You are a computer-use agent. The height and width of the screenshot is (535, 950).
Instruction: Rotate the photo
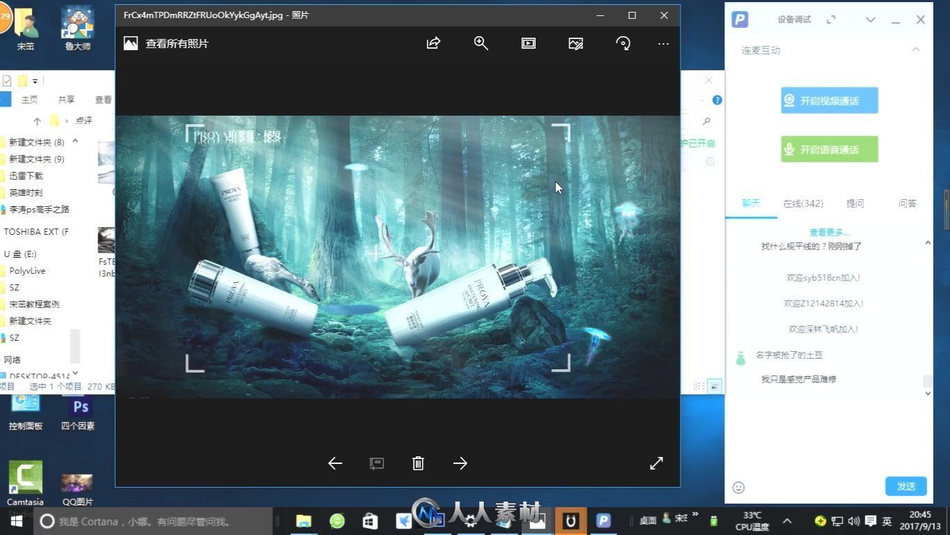(x=623, y=43)
